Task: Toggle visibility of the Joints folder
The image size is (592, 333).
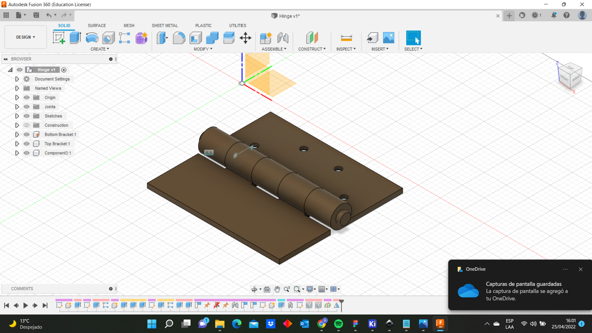Action: tap(27, 107)
